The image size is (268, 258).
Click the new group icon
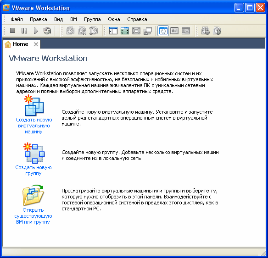click(x=34, y=153)
